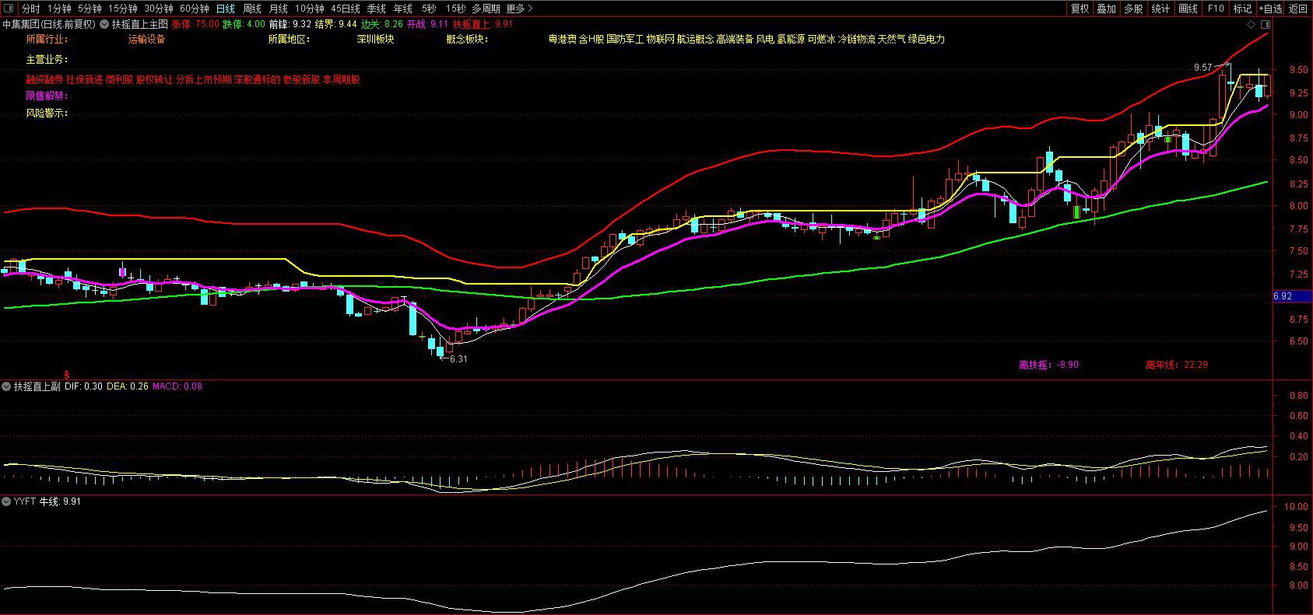The image size is (1313, 615).
Task: Click the 复权 button
Action: [1080, 9]
